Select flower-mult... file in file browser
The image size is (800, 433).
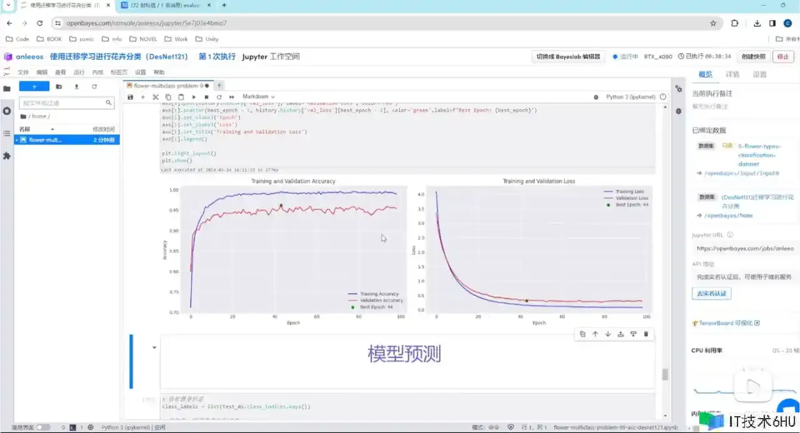tap(67, 140)
